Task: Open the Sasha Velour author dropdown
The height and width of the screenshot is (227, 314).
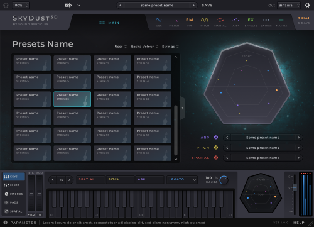Action: (144, 47)
